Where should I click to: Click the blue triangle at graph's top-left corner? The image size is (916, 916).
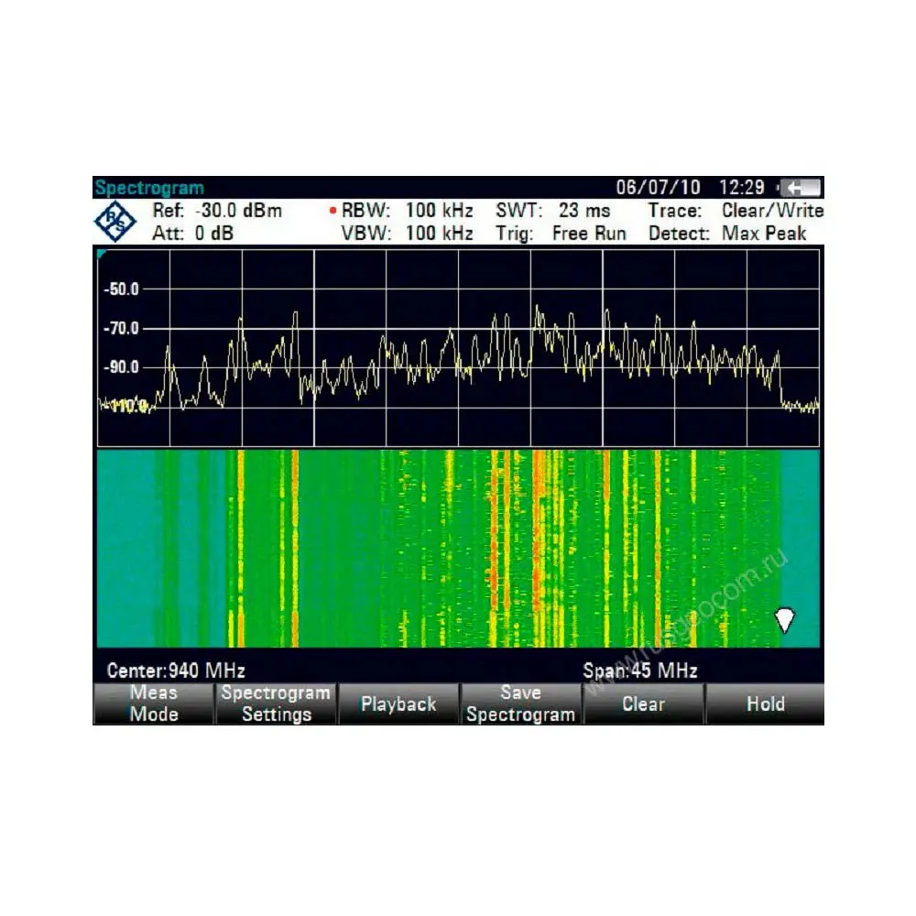click(x=102, y=253)
